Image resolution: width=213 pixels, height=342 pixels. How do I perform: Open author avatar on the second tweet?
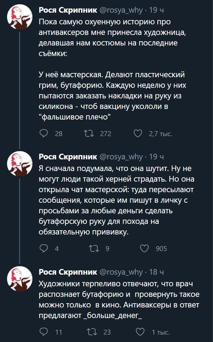20,164
